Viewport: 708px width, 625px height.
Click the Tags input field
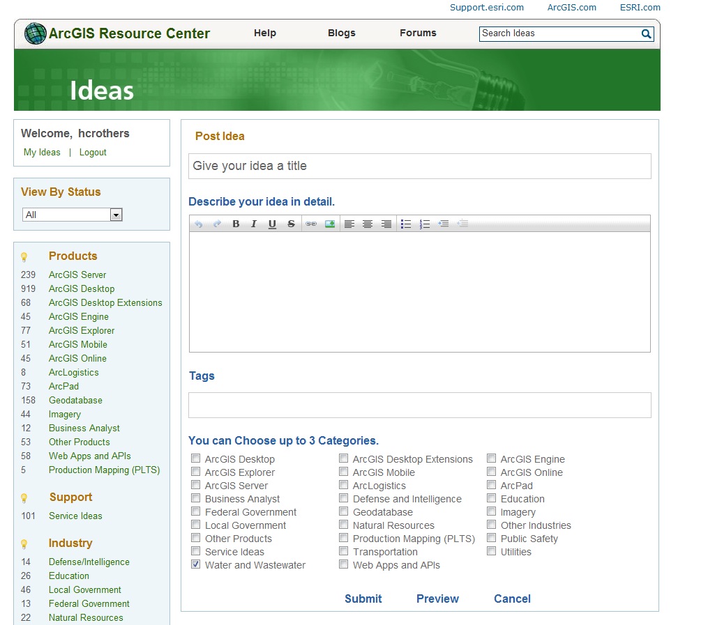(x=419, y=405)
